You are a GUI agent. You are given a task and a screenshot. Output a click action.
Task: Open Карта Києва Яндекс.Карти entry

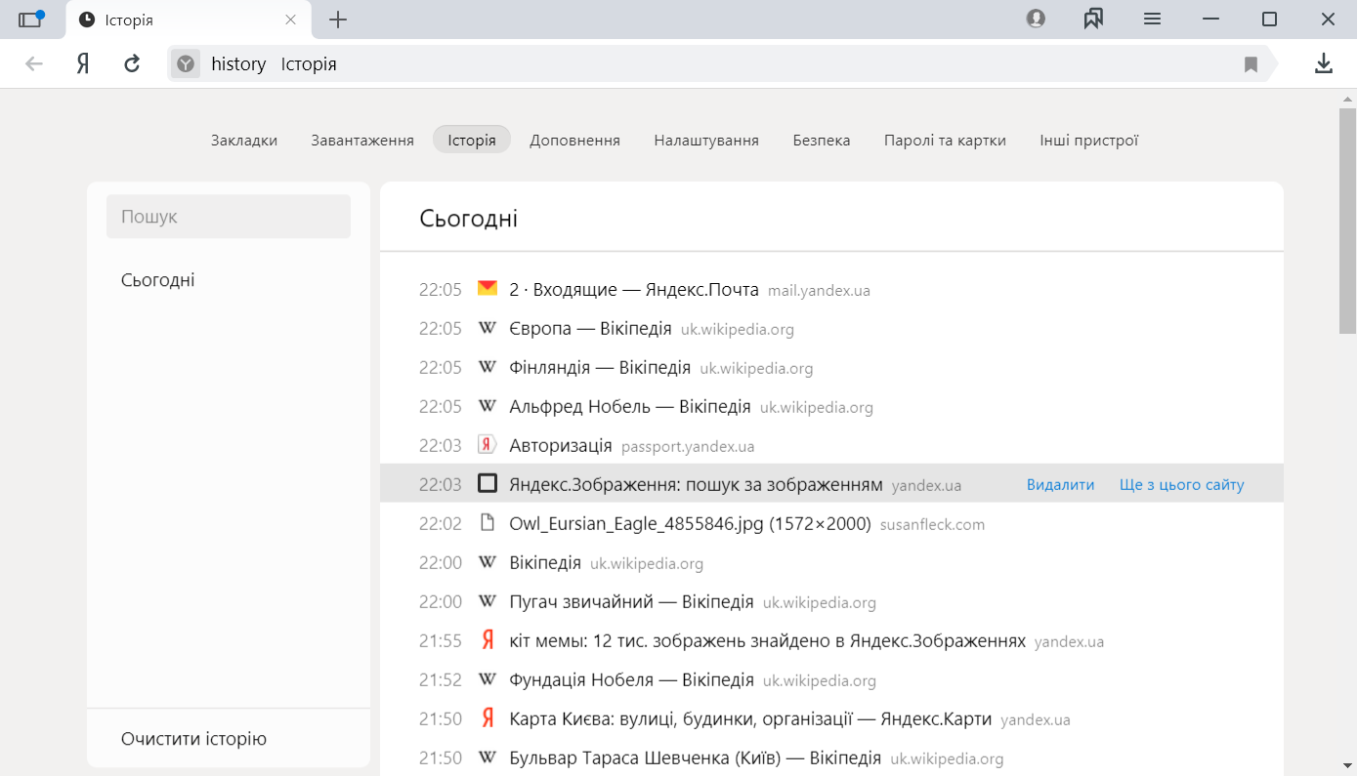point(750,719)
